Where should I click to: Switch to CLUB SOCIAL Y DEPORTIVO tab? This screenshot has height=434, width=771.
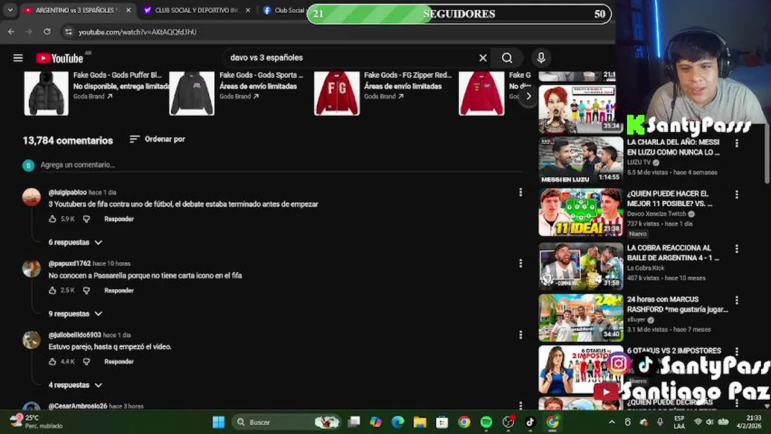[x=196, y=10]
